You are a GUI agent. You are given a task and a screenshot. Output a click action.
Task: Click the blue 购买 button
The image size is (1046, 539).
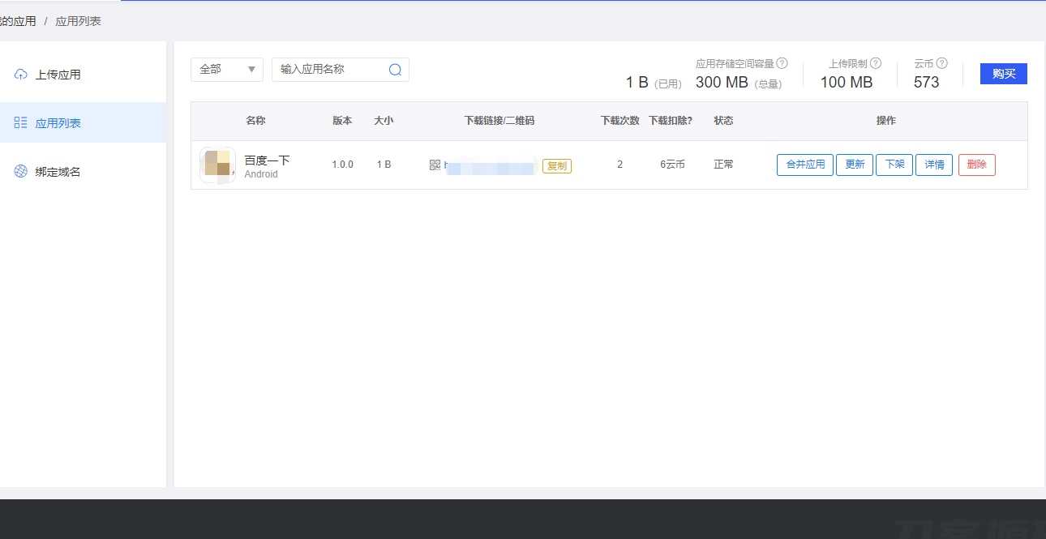(x=1004, y=74)
